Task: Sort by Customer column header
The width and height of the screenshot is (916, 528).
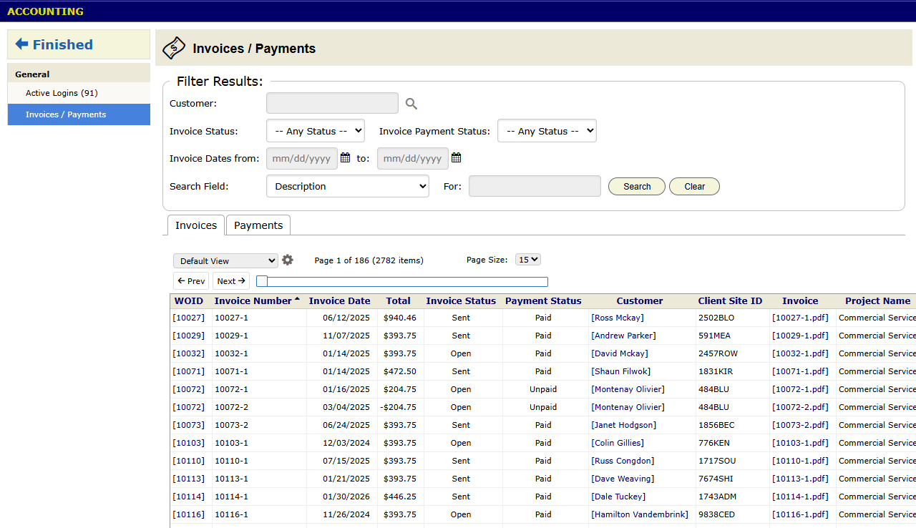Action: [x=640, y=301]
